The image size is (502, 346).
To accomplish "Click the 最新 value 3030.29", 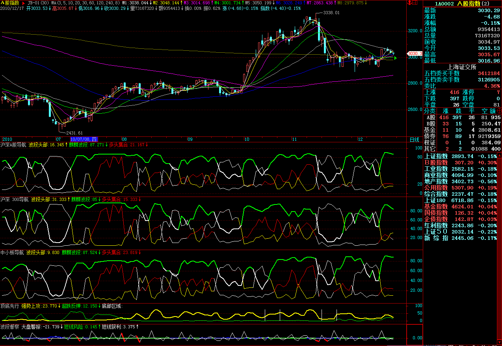I will 489,11.
